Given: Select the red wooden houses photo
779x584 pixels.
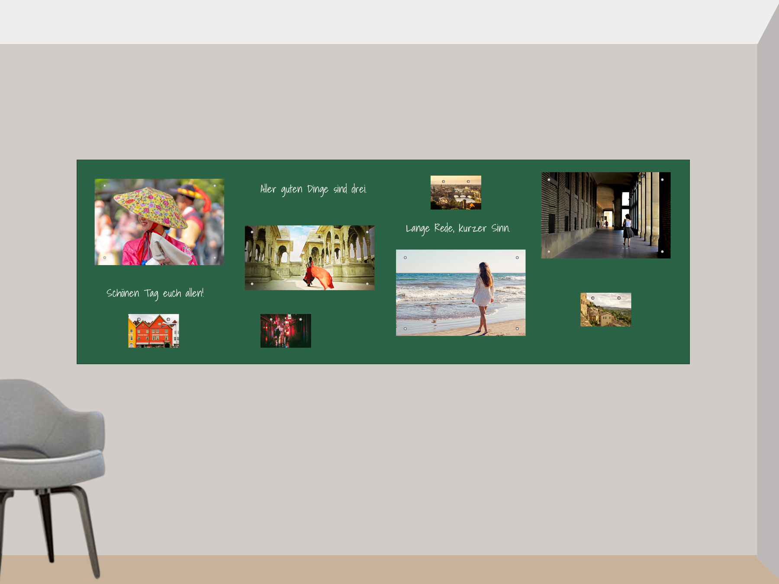Looking at the screenshot, I should [154, 331].
